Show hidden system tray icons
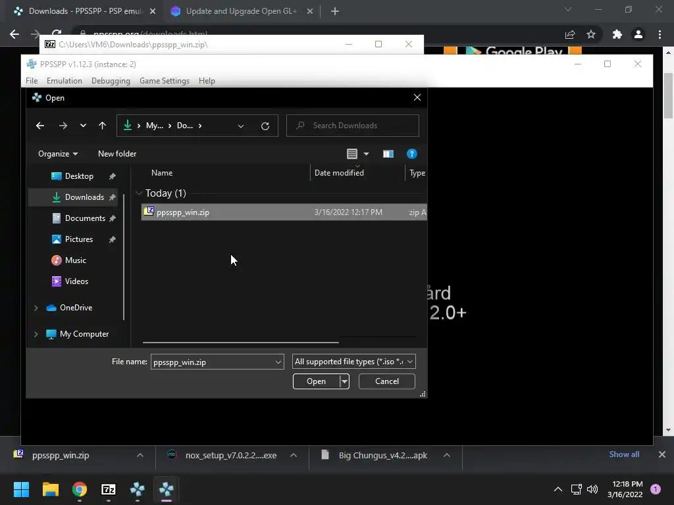The image size is (674, 505). click(x=558, y=489)
